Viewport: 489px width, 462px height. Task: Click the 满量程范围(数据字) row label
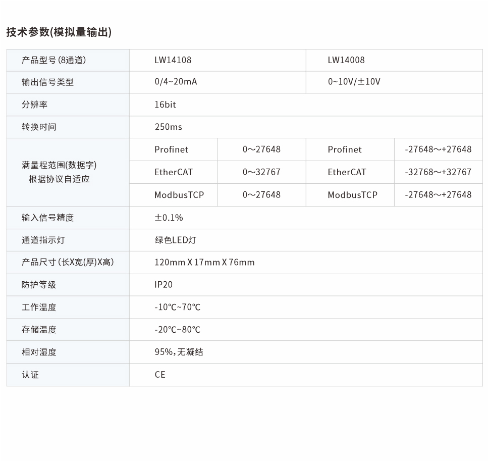(x=59, y=165)
